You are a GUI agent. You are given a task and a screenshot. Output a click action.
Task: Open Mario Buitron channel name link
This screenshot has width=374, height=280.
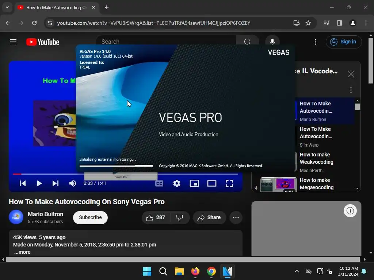pyautogui.click(x=45, y=214)
